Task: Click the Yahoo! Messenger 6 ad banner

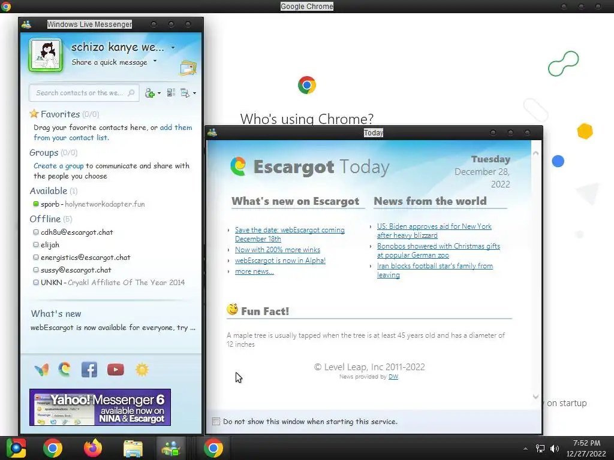Action: coord(100,407)
